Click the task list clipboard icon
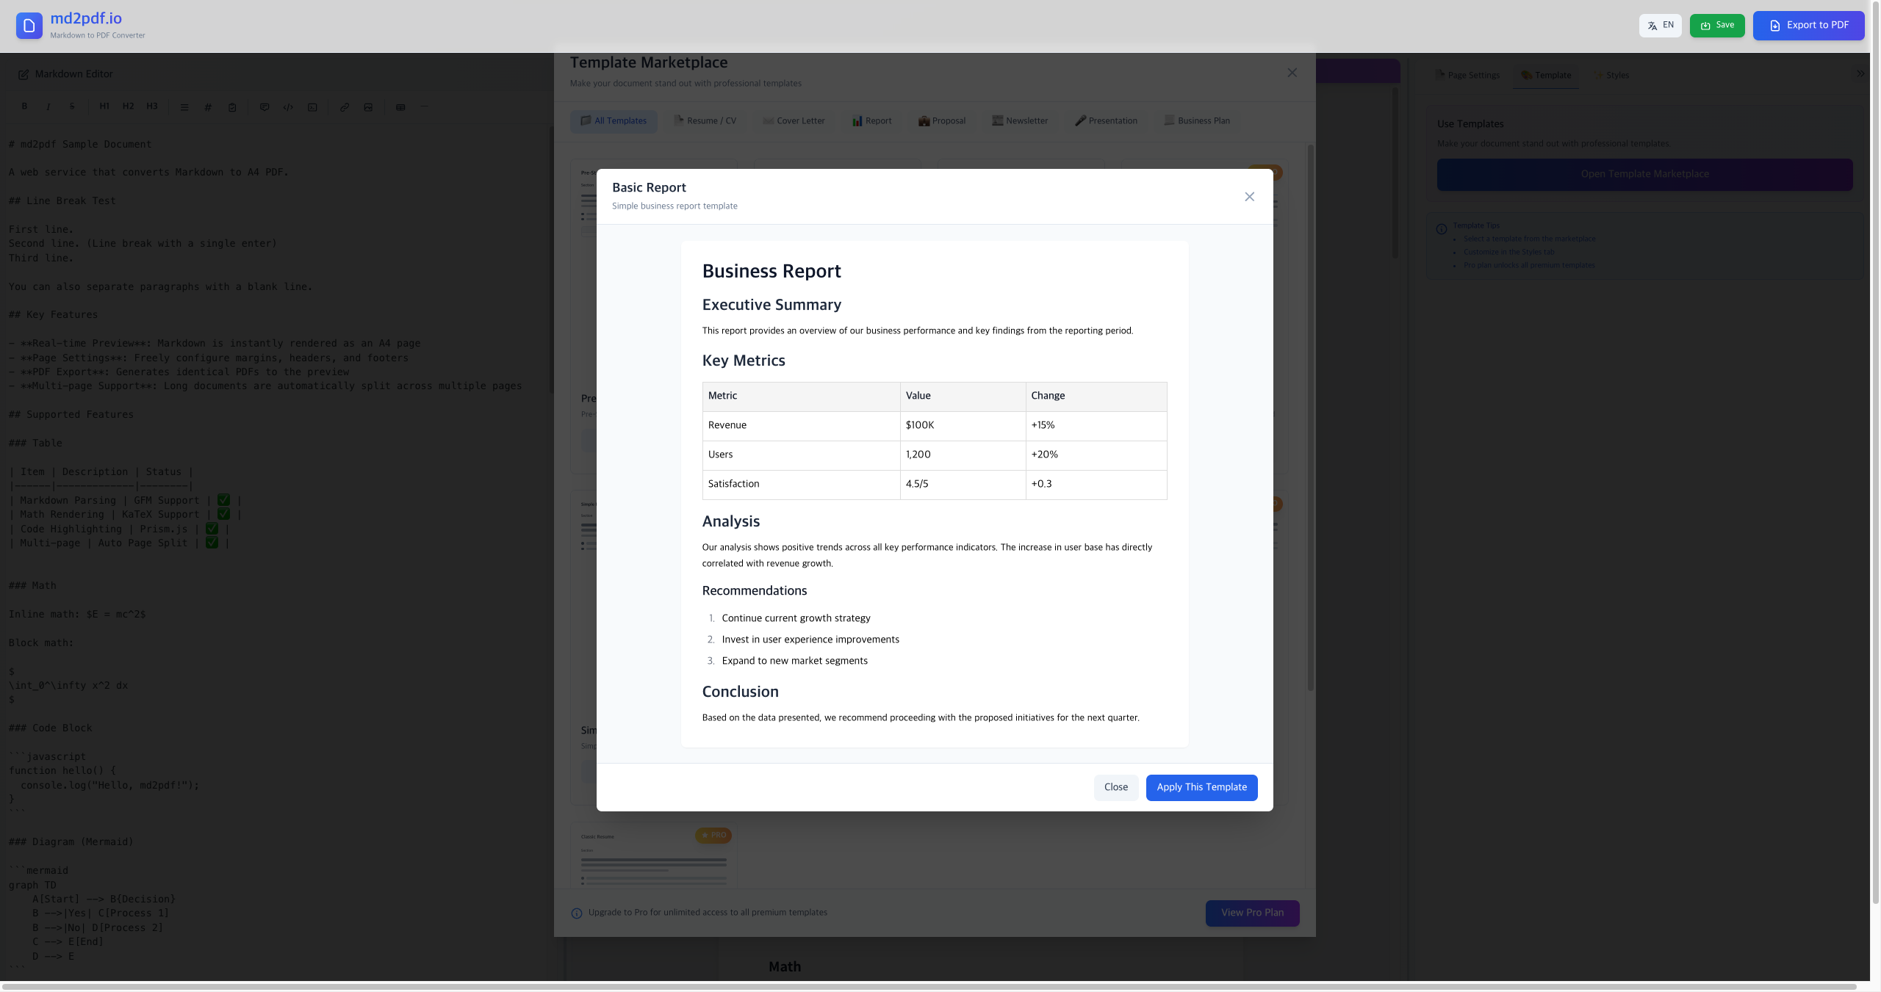Screen dimensions: 1881x992 (232, 107)
